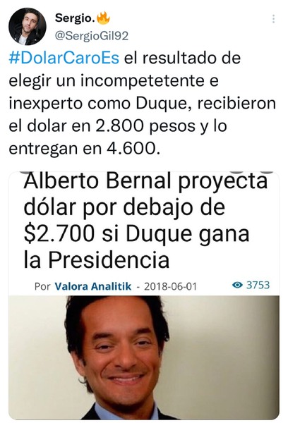The height and width of the screenshot is (423, 288).
Task: Click the 3753 view count number
Action: (x=258, y=285)
